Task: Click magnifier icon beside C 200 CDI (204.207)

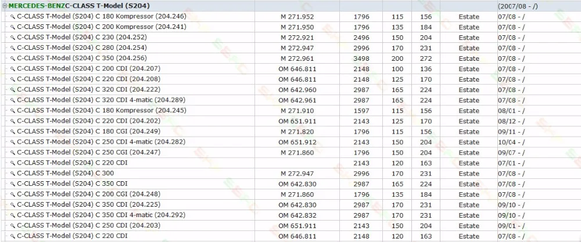Action: tap(13, 69)
